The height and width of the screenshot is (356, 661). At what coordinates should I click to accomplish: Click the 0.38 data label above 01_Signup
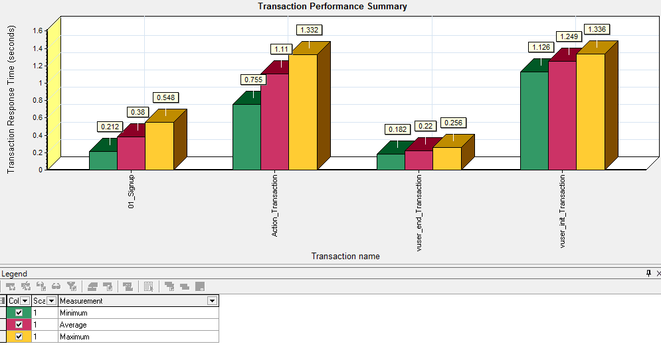pos(138,112)
